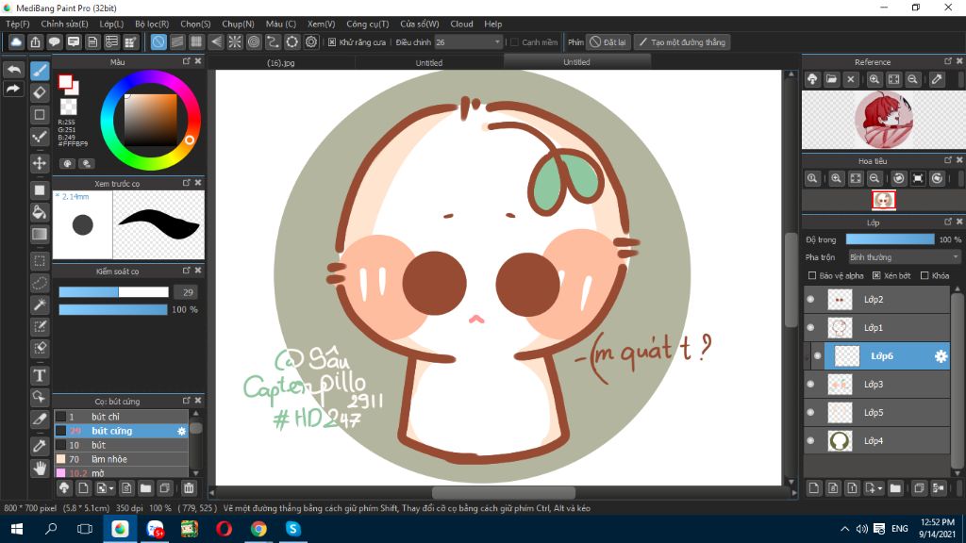Hide the Lớp1 layer visibility
966x543 pixels.
tap(810, 327)
